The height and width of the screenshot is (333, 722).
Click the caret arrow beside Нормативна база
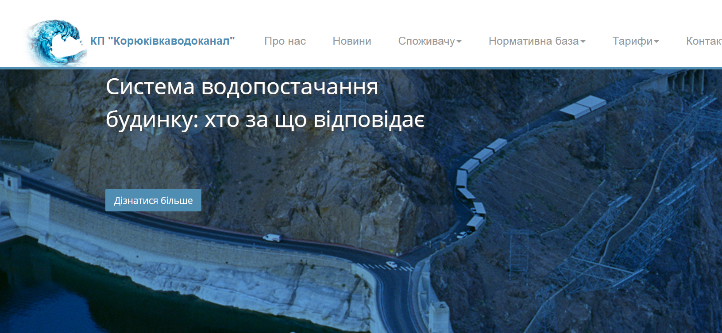pos(583,42)
